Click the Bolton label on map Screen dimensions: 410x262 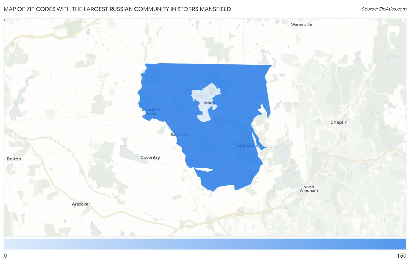pos(14,159)
